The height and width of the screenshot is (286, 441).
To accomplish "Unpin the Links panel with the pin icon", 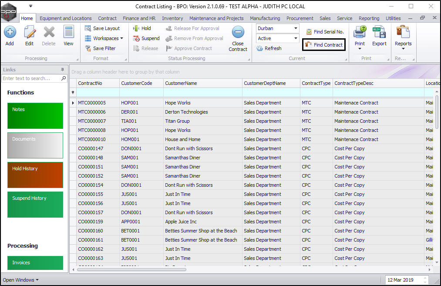I will pos(62,70).
